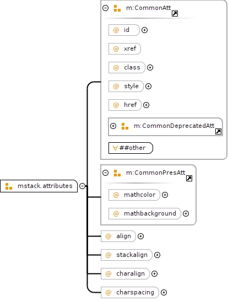Click the mstack.attributes group icon

coord(9,186)
